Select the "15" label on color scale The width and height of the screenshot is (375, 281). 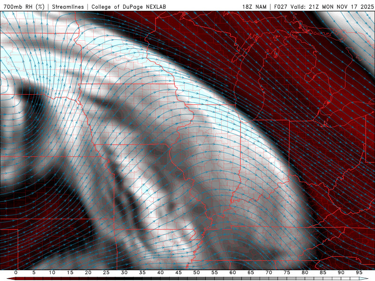(70, 273)
